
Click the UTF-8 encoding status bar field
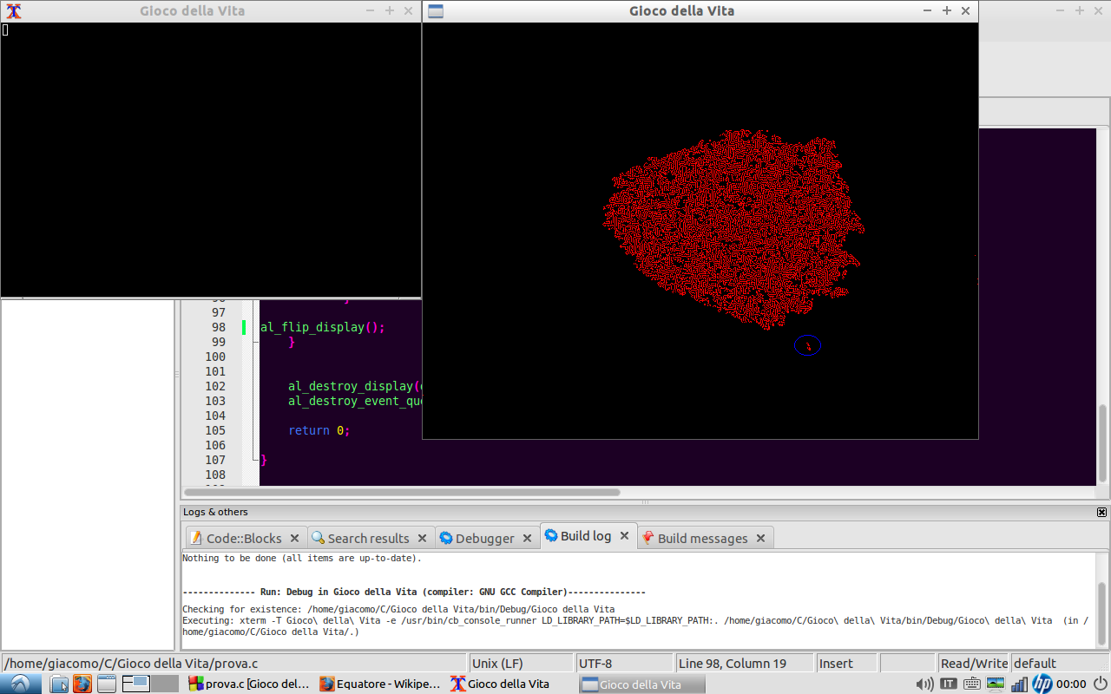625,663
